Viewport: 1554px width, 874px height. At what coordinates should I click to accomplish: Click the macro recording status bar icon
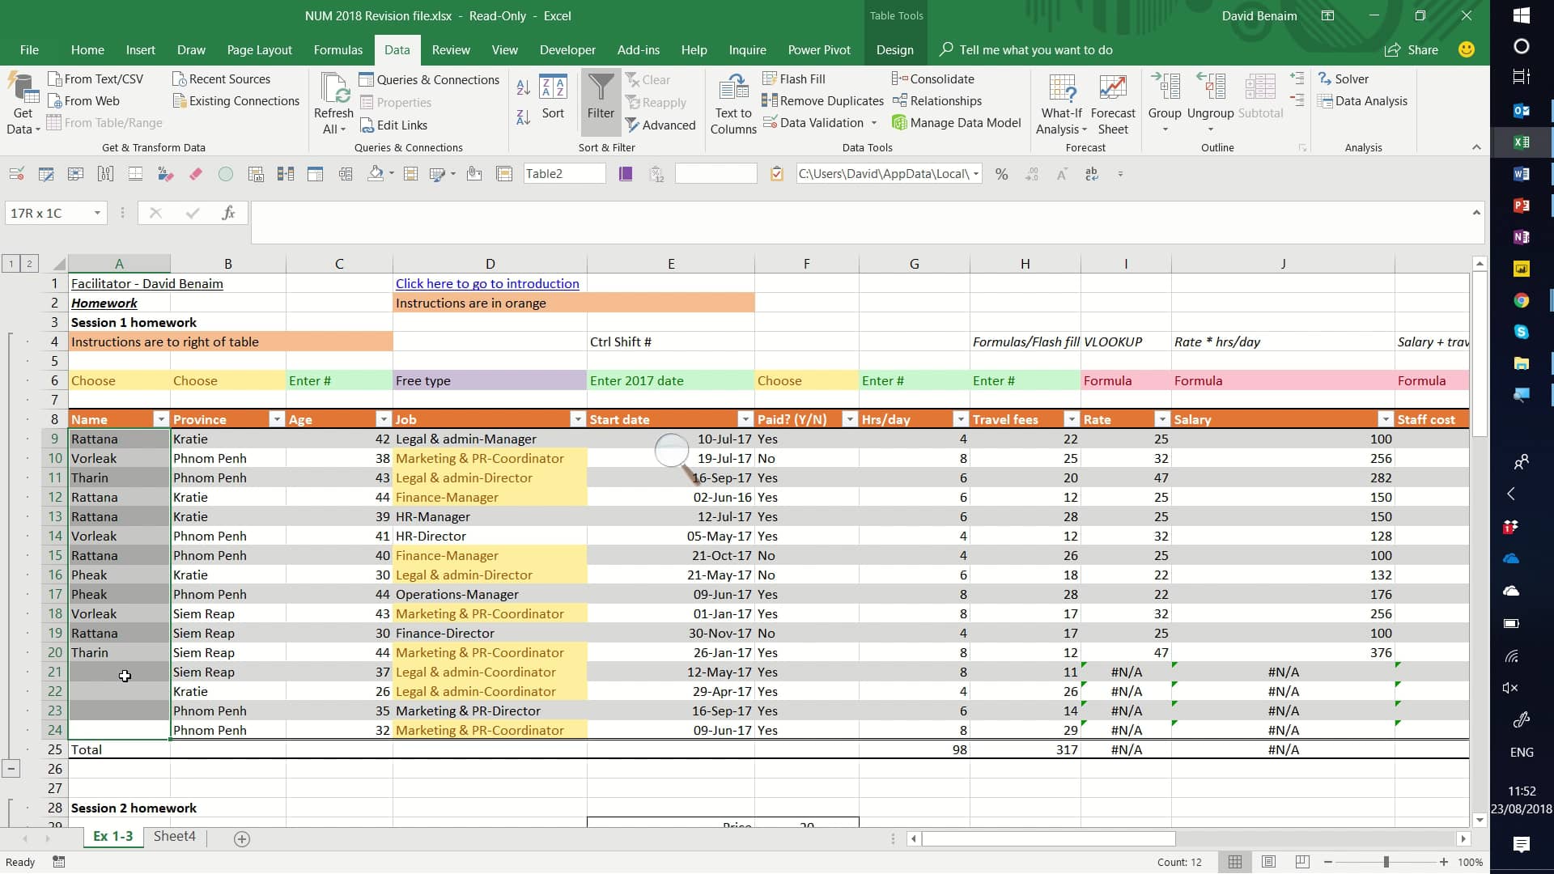click(58, 862)
